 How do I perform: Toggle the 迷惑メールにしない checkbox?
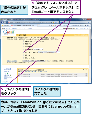click(24, 58)
